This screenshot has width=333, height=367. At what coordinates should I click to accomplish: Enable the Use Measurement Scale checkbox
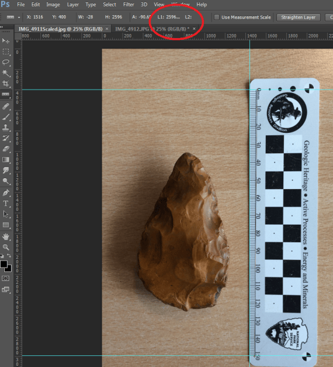[217, 17]
